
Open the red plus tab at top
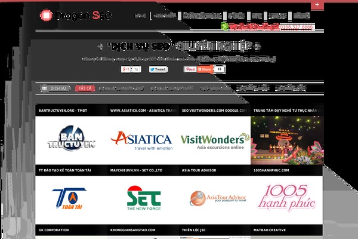click(x=317, y=5)
